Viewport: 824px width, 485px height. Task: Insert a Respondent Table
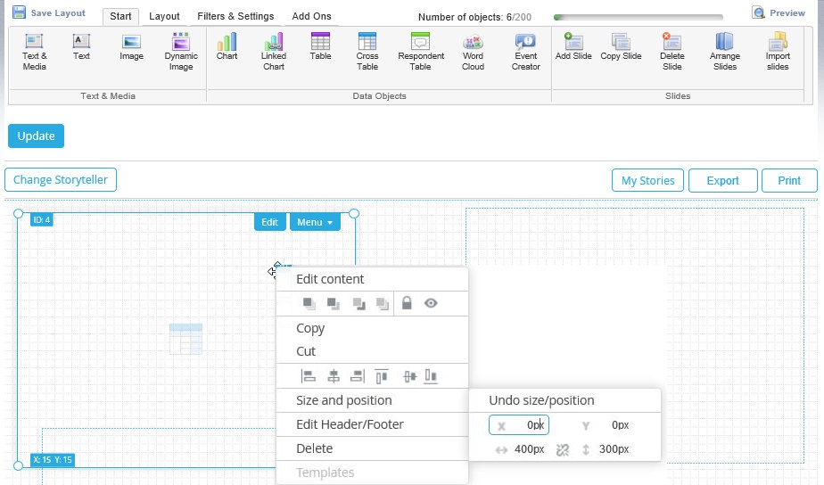(420, 52)
